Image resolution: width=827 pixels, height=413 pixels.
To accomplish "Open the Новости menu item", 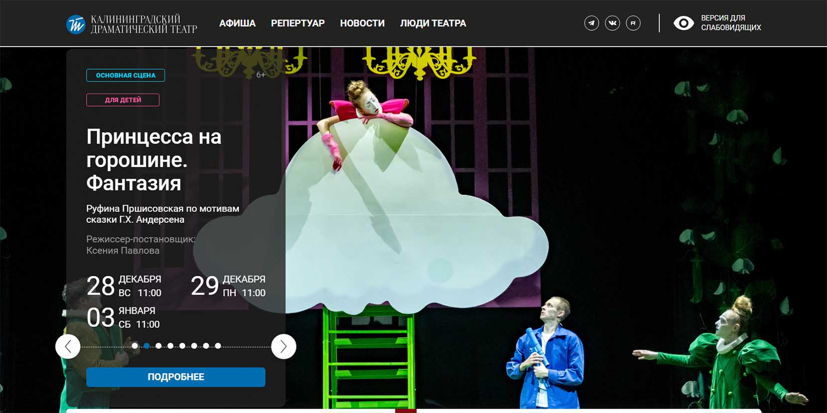I will [362, 23].
